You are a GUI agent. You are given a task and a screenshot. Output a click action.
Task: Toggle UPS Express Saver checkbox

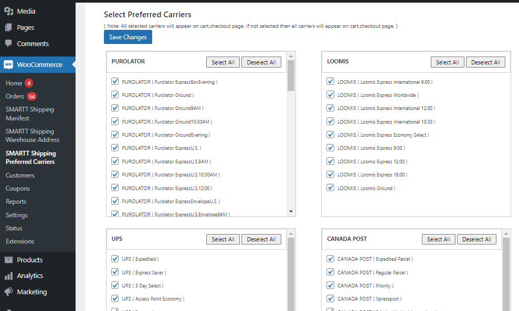115,272
